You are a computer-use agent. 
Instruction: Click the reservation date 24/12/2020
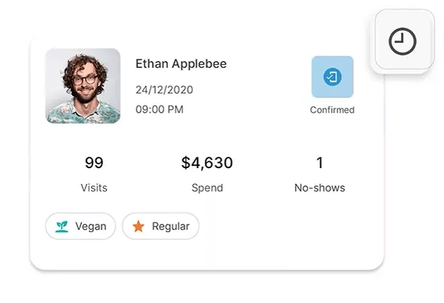click(164, 90)
